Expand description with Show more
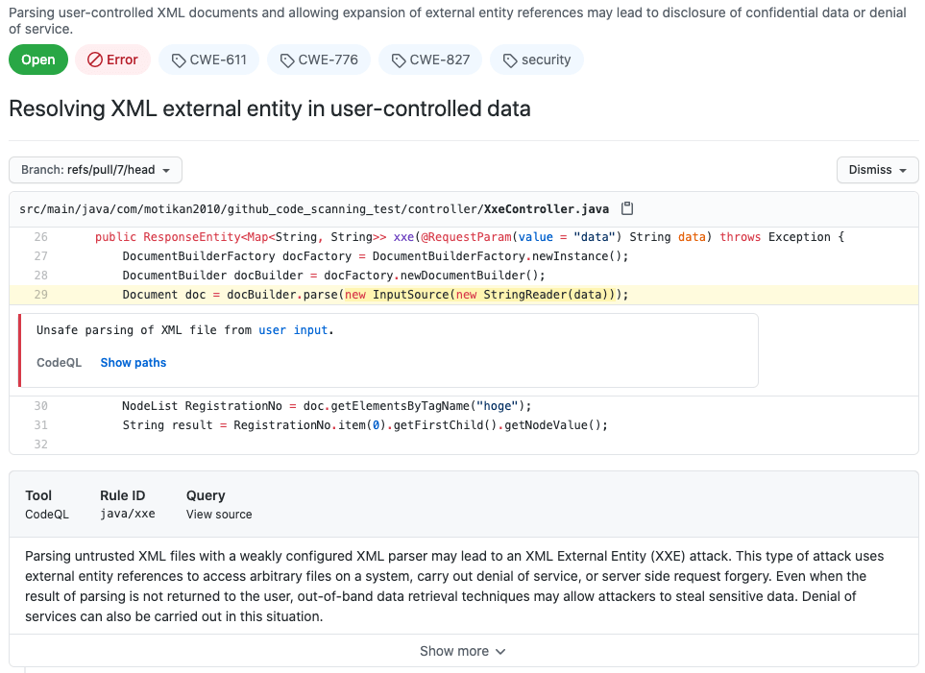925x673 pixels. [x=463, y=651]
